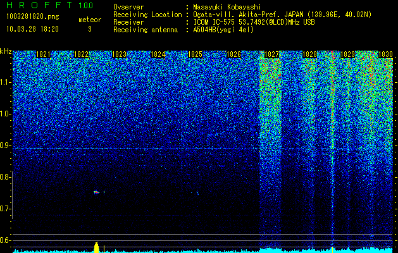This screenshot has width=398, height=253.
Task: Click the meteor count value 3
Action: point(90,29)
